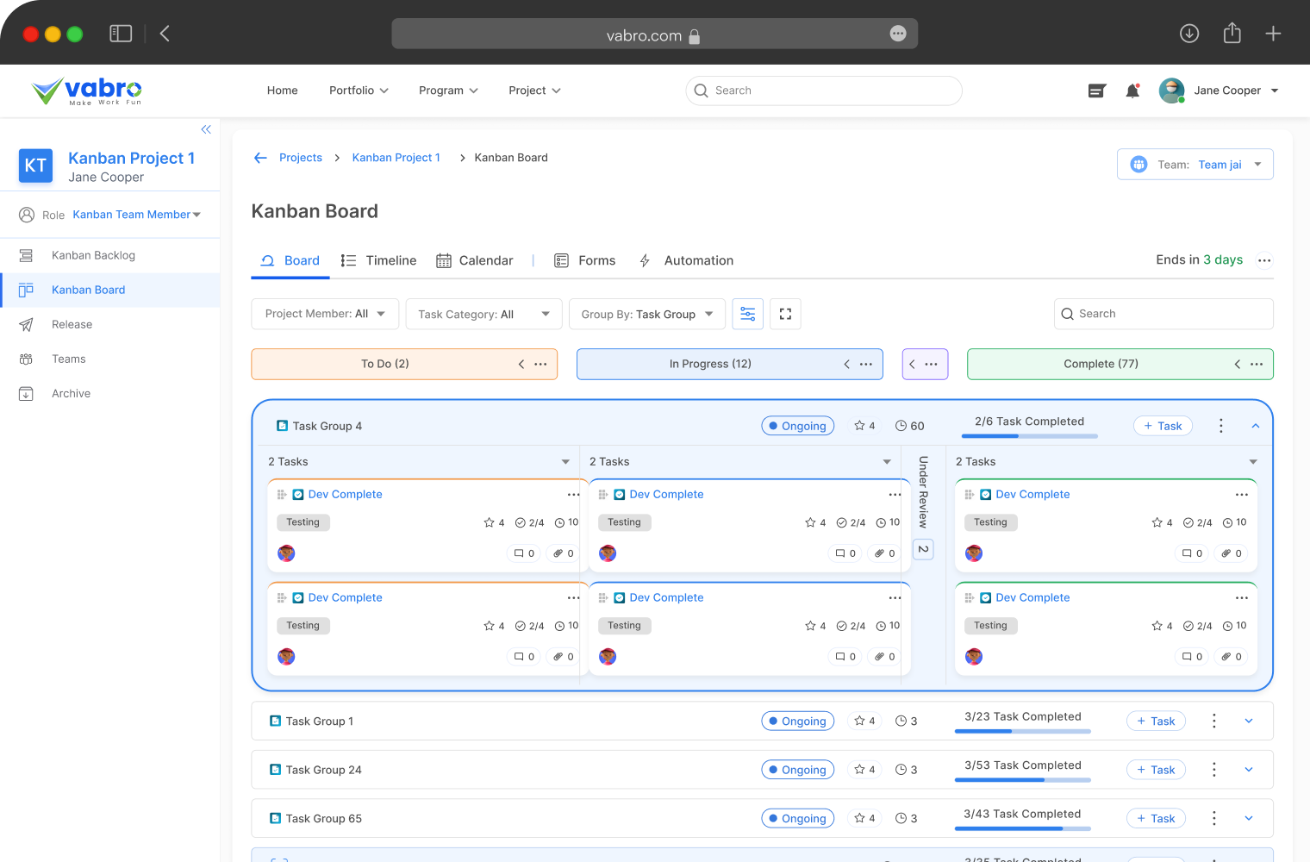Collapse the Complete column
This screenshot has width=1310, height=862.
pyautogui.click(x=1237, y=364)
